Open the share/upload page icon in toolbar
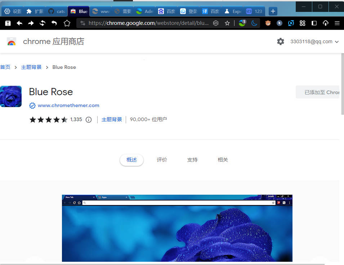The image size is (344, 265). pyautogui.click(x=8, y=23)
